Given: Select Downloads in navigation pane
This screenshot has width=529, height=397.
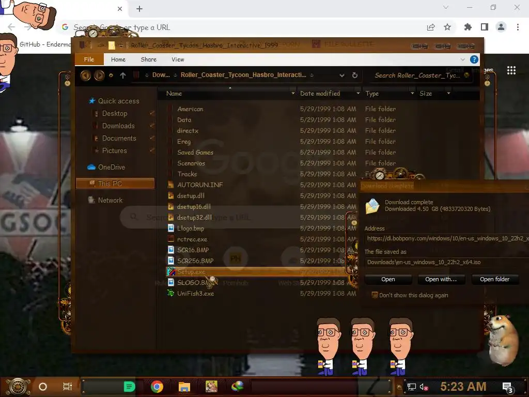Looking at the screenshot, I should tap(118, 126).
